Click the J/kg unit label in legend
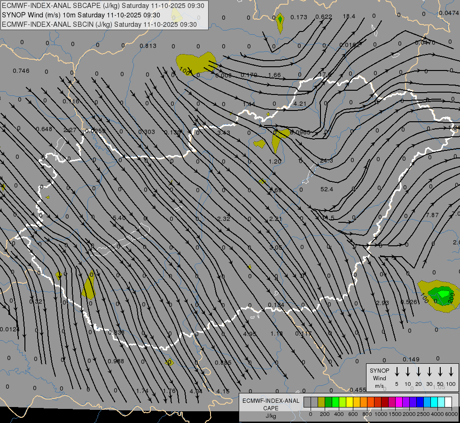The image size is (460, 423). pyautogui.click(x=271, y=416)
